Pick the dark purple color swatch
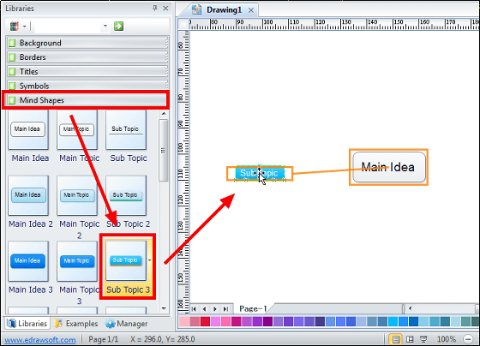Screen dimensions: 480x346 (267, 321)
